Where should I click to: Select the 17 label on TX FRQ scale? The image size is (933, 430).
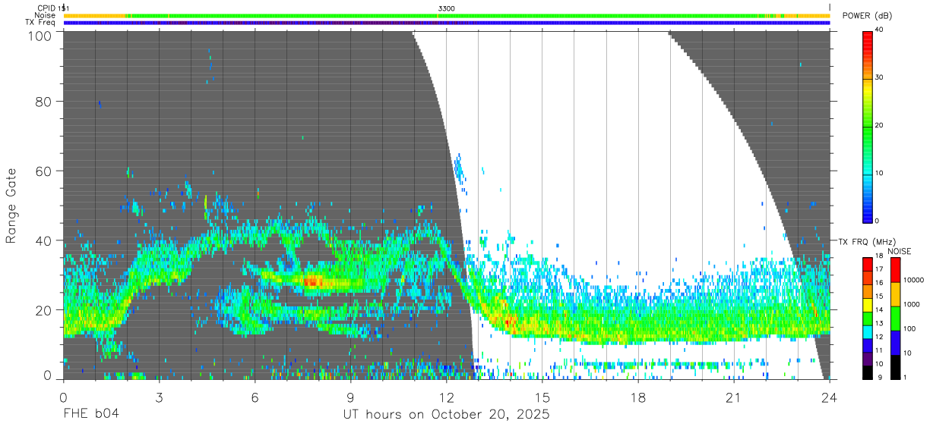click(x=879, y=270)
